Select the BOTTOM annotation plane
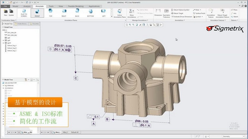This screenshot has width=248, height=139. [x=90, y=13]
